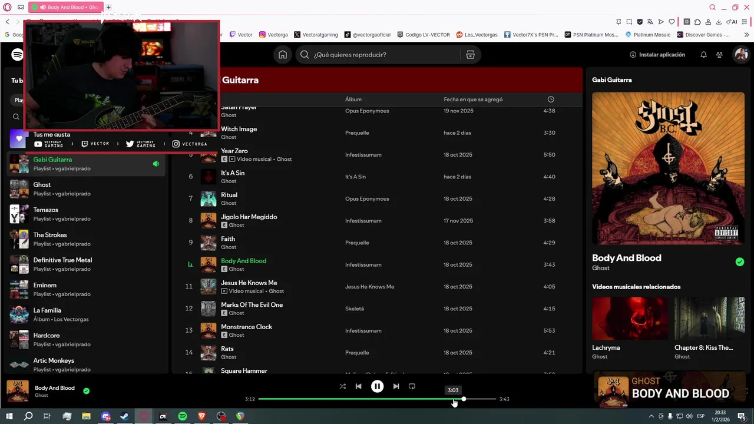Open the Platinum Mosaic bookmark
Viewport: 754px width, 424px height.
pyautogui.click(x=648, y=35)
